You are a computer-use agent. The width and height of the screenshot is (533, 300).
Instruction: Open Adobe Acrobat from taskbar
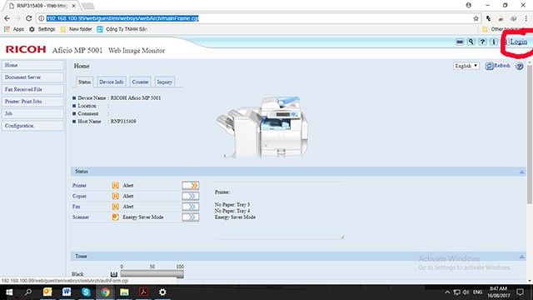pos(143,292)
